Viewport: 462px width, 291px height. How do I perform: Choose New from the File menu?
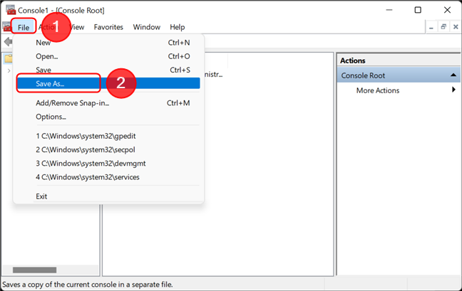(108, 43)
